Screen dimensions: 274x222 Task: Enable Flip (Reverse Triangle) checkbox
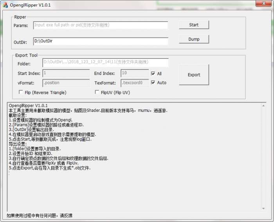[21, 92]
